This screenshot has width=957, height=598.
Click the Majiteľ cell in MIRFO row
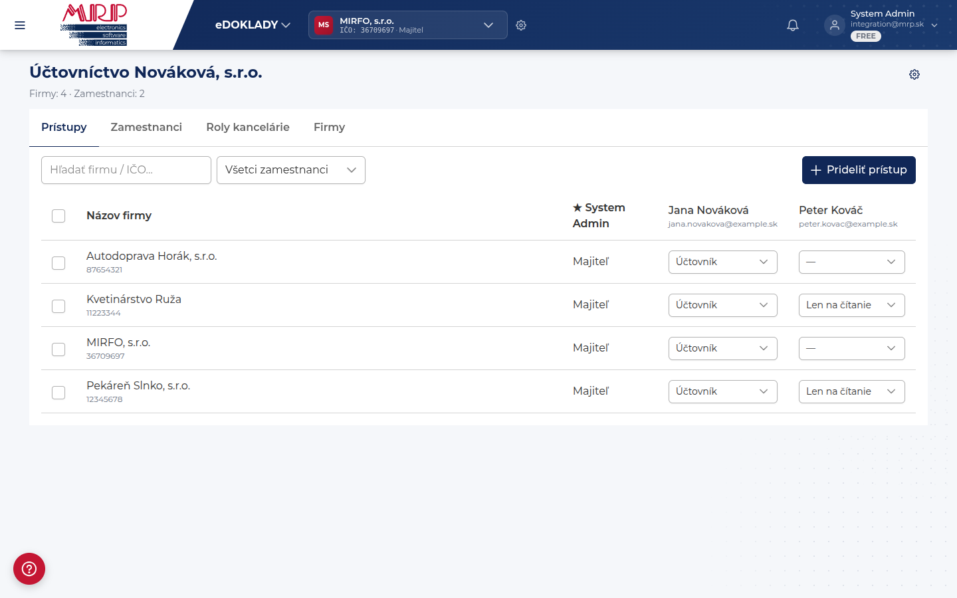(x=591, y=348)
